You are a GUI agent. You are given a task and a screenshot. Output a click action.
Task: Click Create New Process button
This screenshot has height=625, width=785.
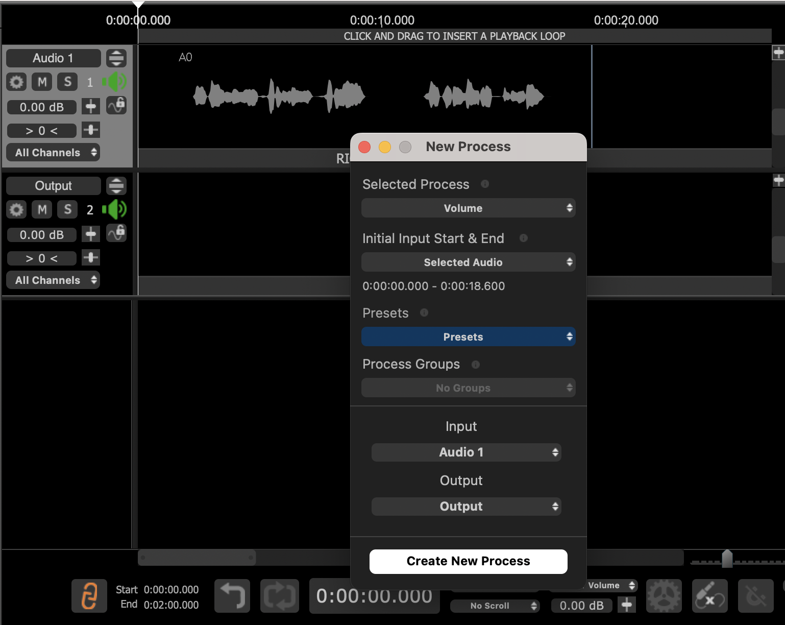[x=468, y=561]
